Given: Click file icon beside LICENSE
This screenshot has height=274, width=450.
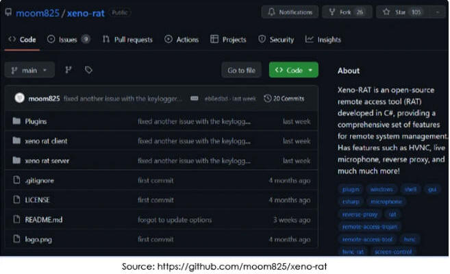Looking at the screenshot, I should pos(16,199).
